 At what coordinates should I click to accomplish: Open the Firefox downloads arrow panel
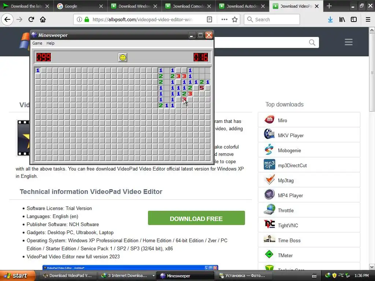[x=330, y=19]
